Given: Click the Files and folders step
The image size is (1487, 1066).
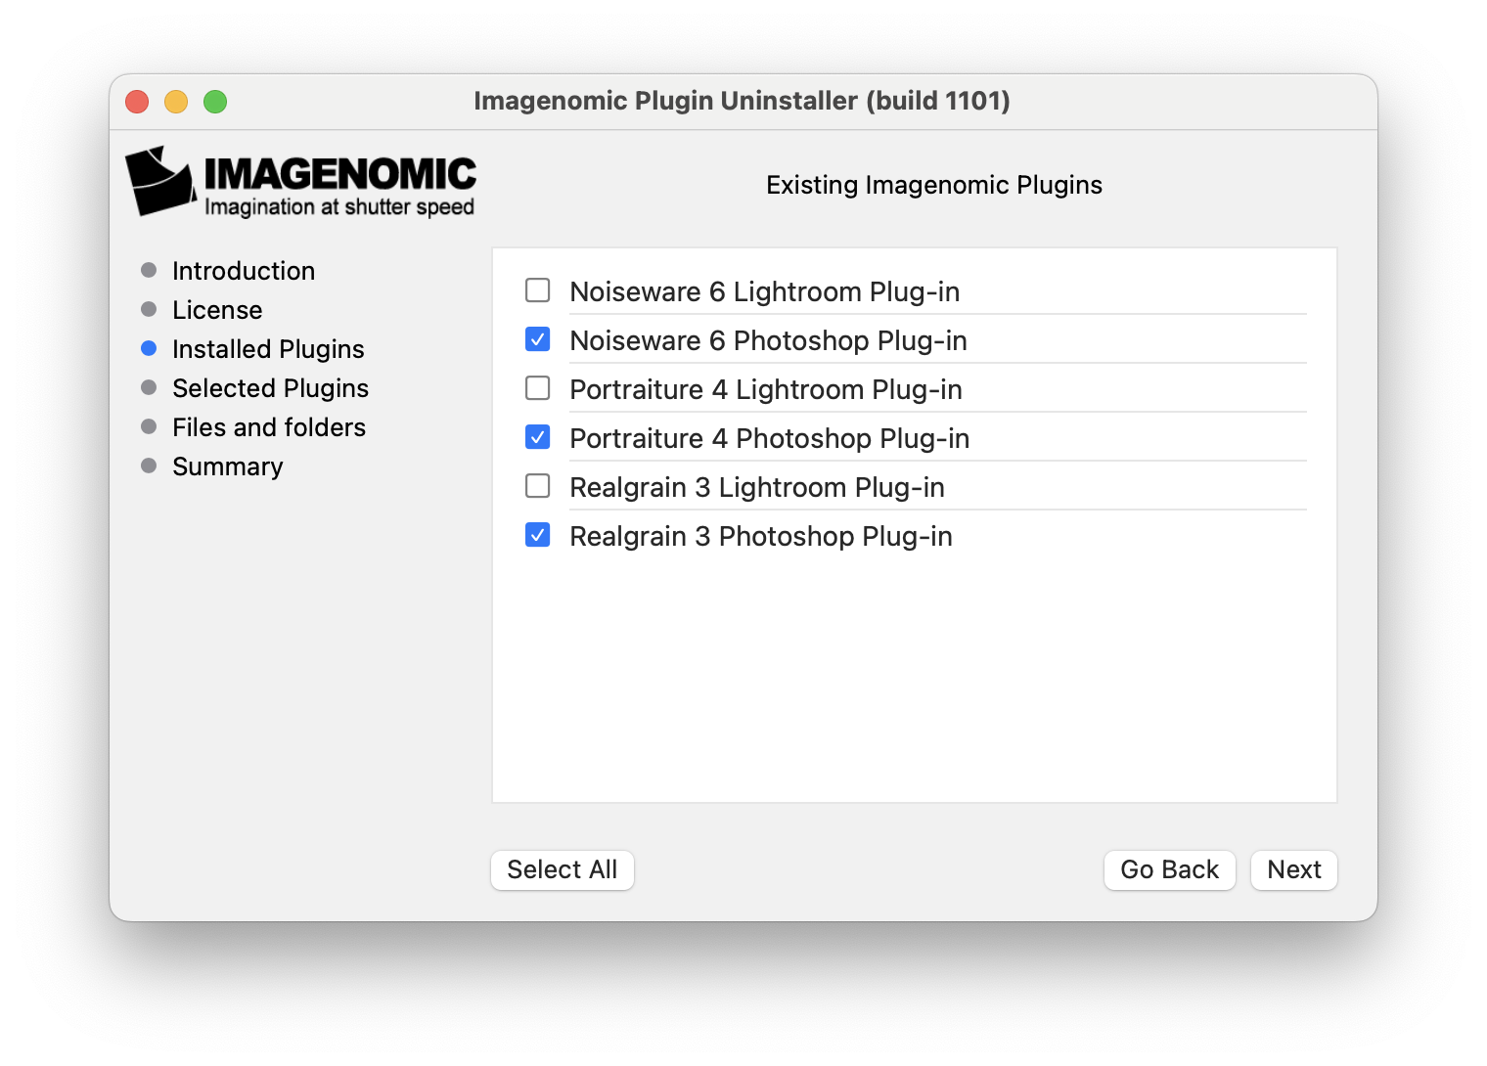Looking at the screenshot, I should (269, 427).
